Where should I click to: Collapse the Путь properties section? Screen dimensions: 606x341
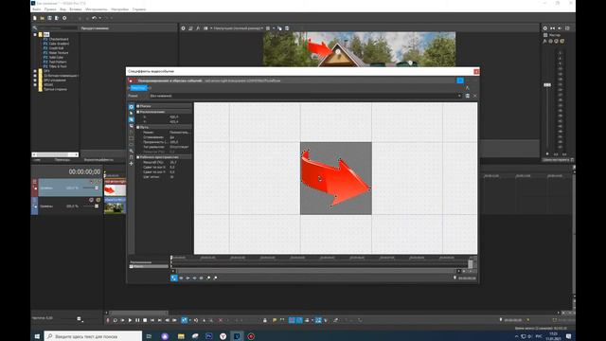pos(138,127)
